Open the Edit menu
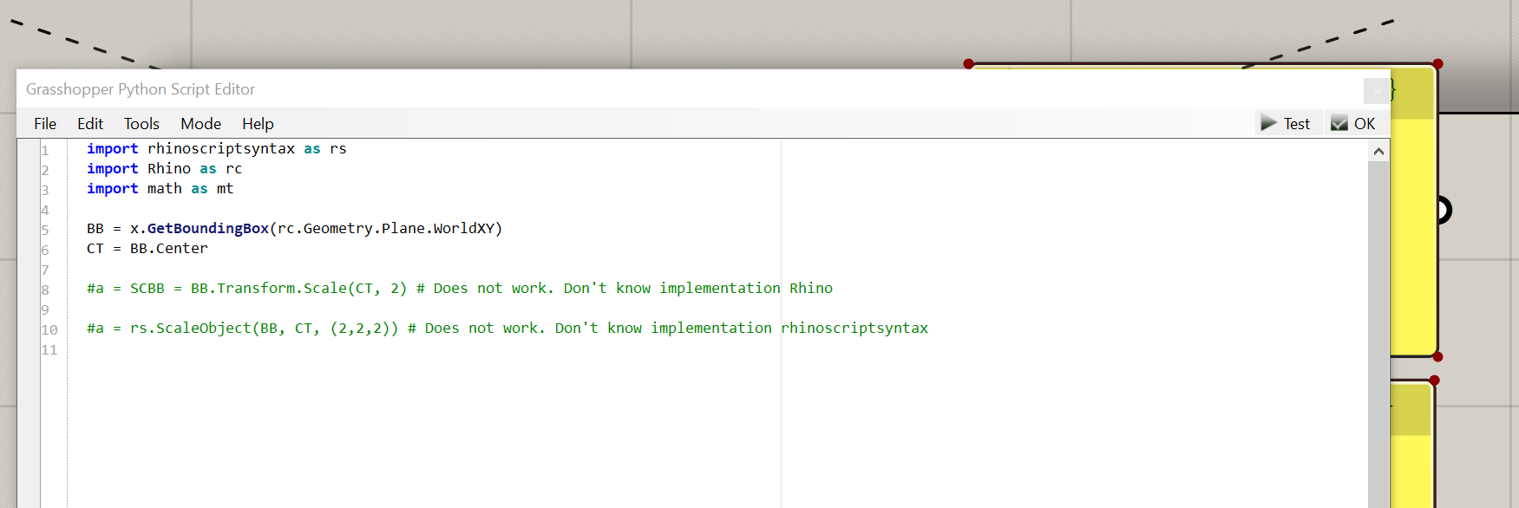 (x=90, y=124)
